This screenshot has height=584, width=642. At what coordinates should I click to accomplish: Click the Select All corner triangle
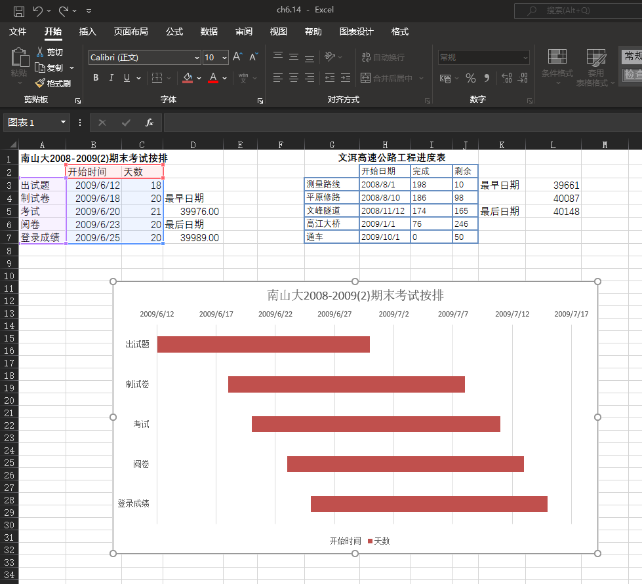[x=13, y=144]
